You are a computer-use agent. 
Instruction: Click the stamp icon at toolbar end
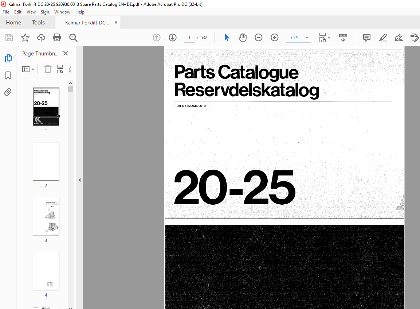point(415,38)
